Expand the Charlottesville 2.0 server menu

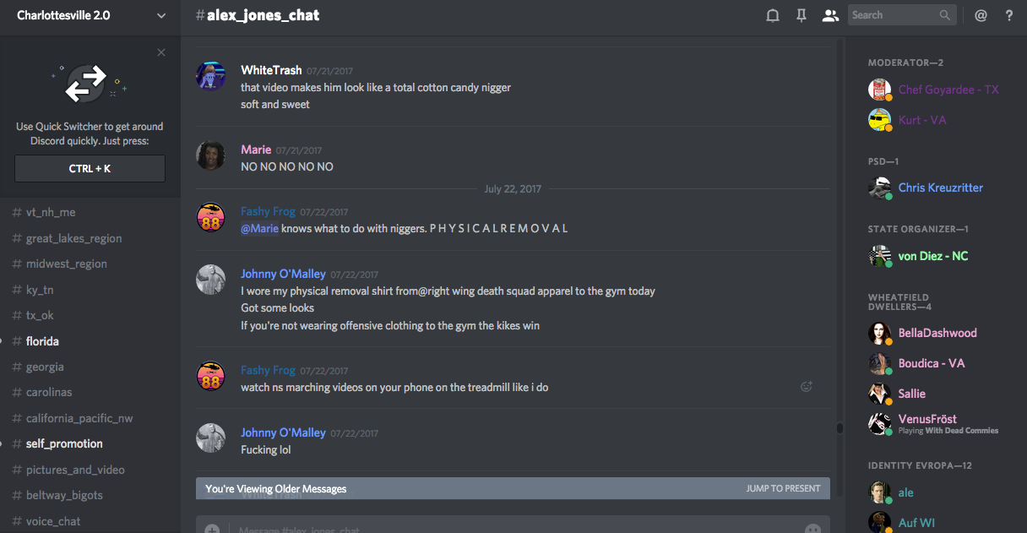coord(161,15)
